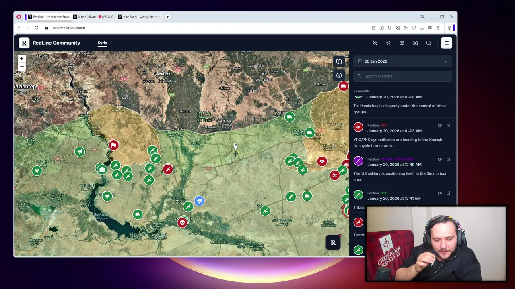Go back with browser back arrow
The height and width of the screenshot is (289, 515).
point(19,28)
